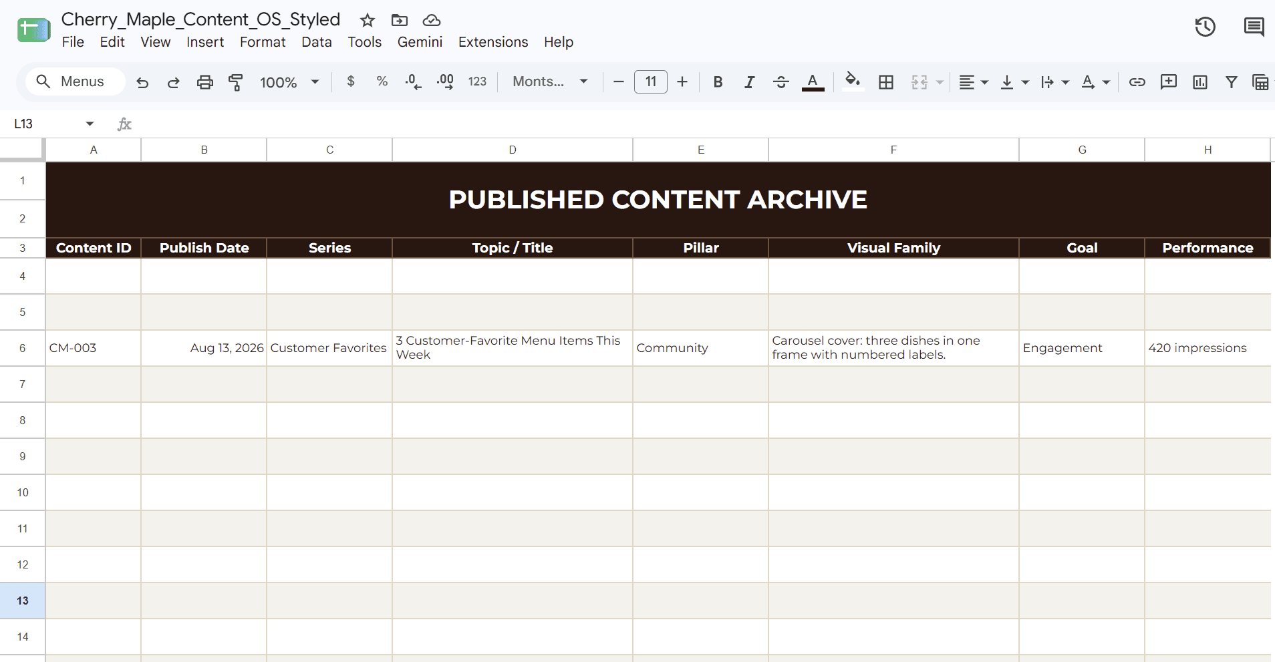
Task: Select the Customer Favorites cell
Action: (329, 348)
